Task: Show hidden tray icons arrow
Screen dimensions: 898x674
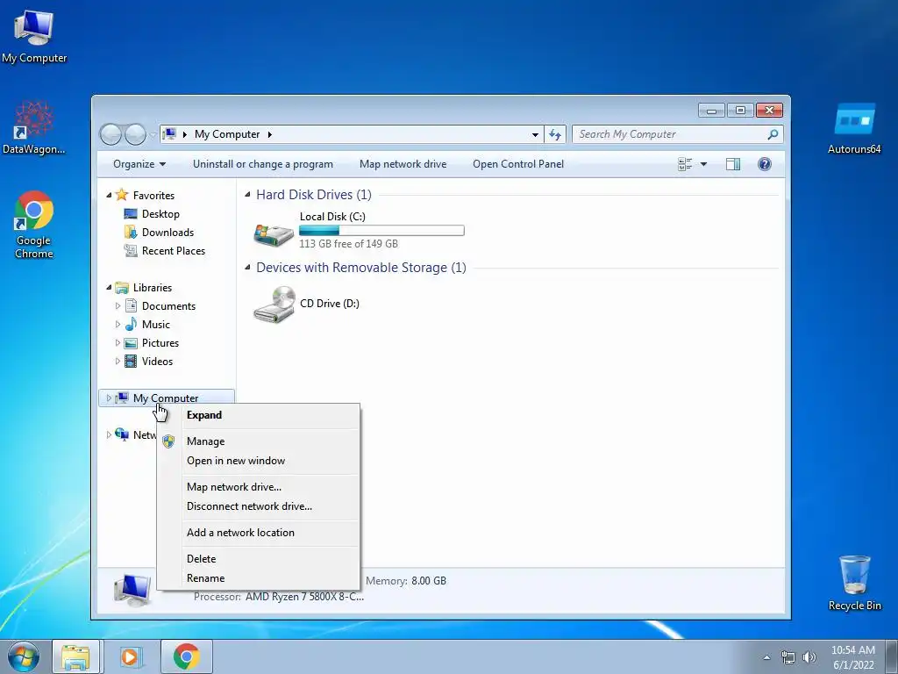Action: (766, 657)
